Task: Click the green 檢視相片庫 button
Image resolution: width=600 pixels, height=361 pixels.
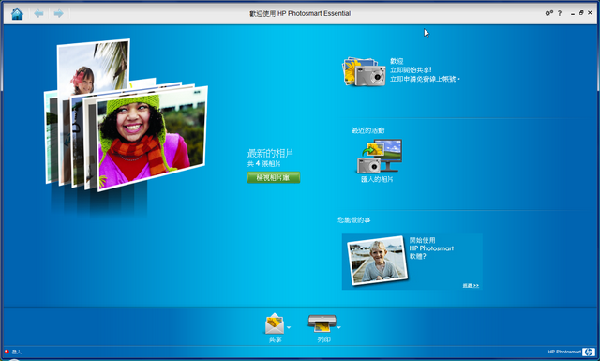Action: coord(274,177)
